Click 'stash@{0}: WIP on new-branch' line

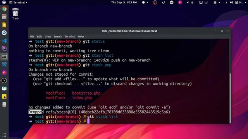pyautogui.click(x=90, y=60)
